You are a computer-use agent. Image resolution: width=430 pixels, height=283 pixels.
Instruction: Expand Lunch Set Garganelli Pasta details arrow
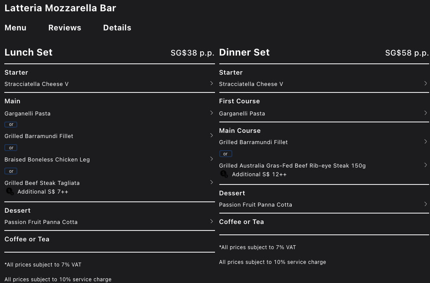pos(212,113)
